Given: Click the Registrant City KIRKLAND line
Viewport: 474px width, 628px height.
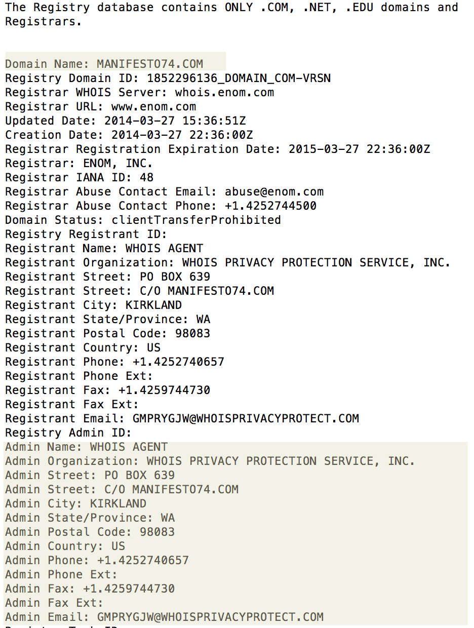Looking at the screenshot, I should (x=93, y=305).
